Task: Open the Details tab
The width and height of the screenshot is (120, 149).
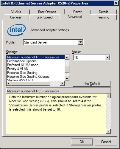Action: click(x=103, y=12)
